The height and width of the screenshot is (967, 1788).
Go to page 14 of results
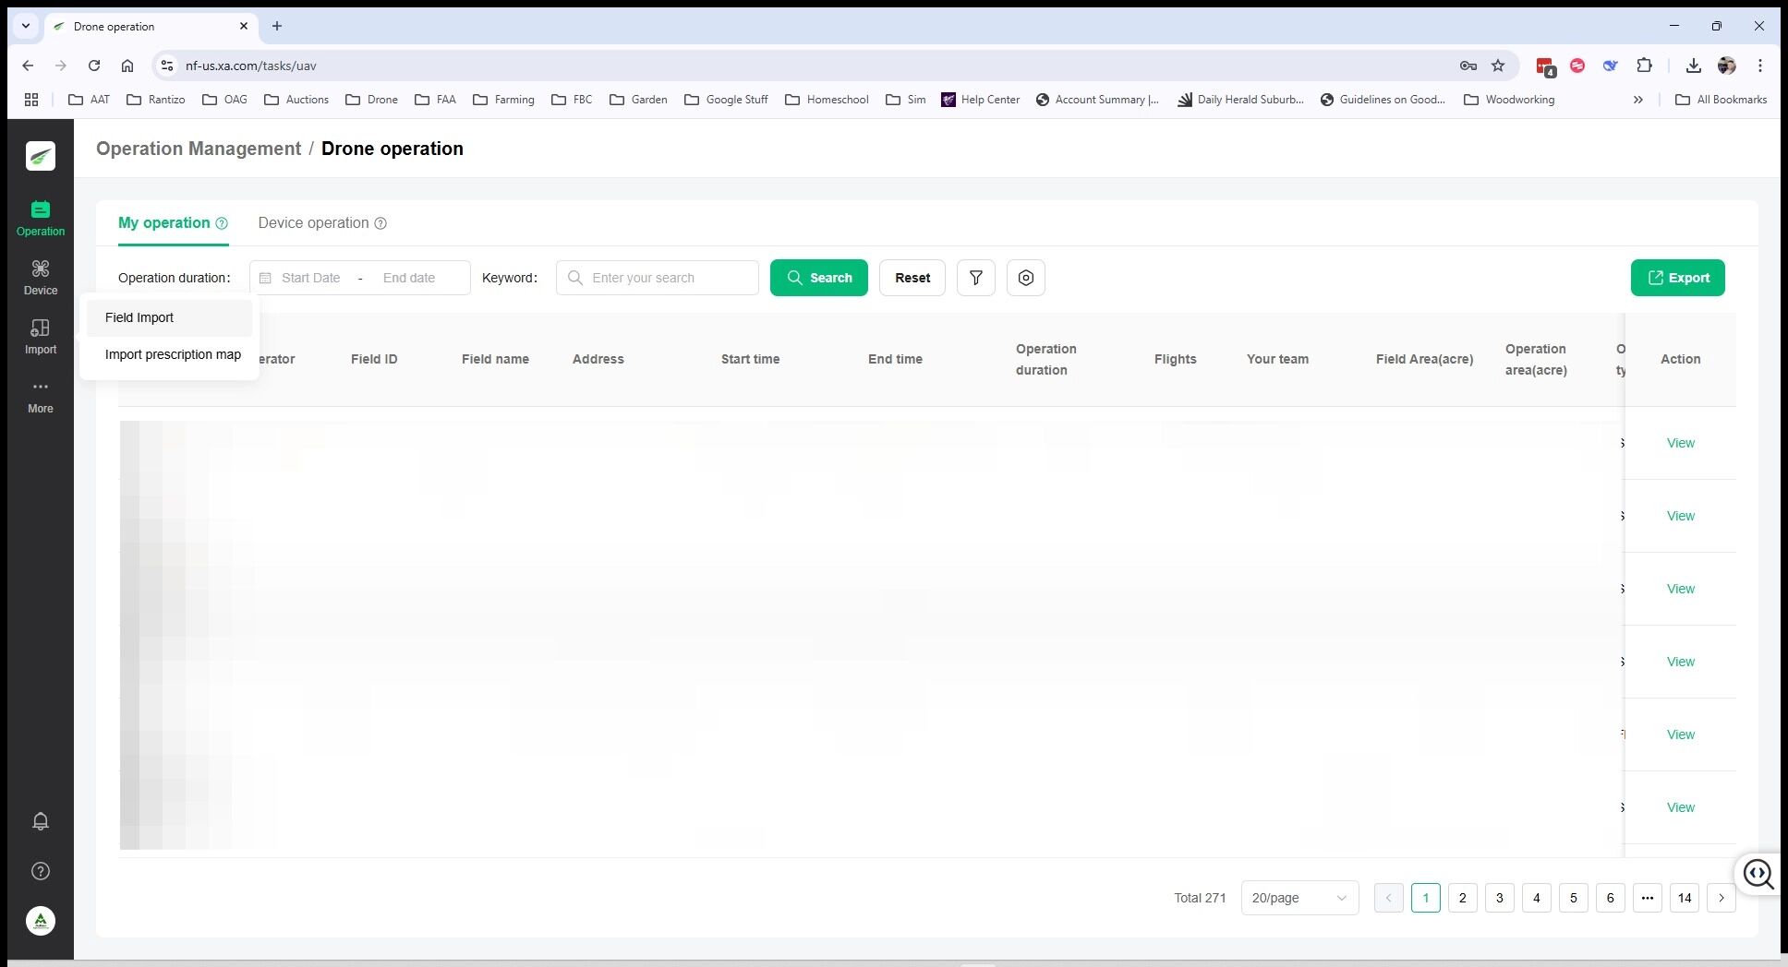pyautogui.click(x=1685, y=898)
